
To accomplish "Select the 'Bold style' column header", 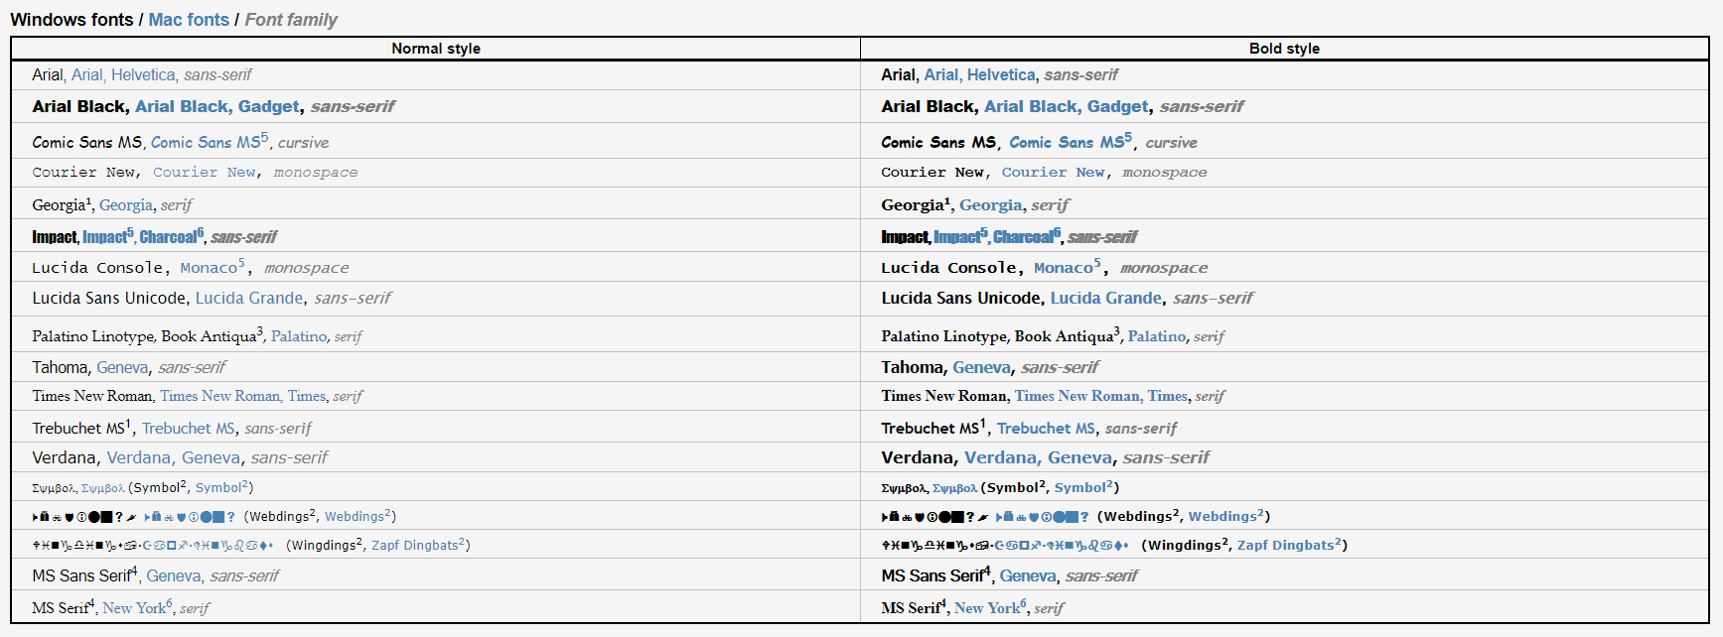I will coord(1284,49).
